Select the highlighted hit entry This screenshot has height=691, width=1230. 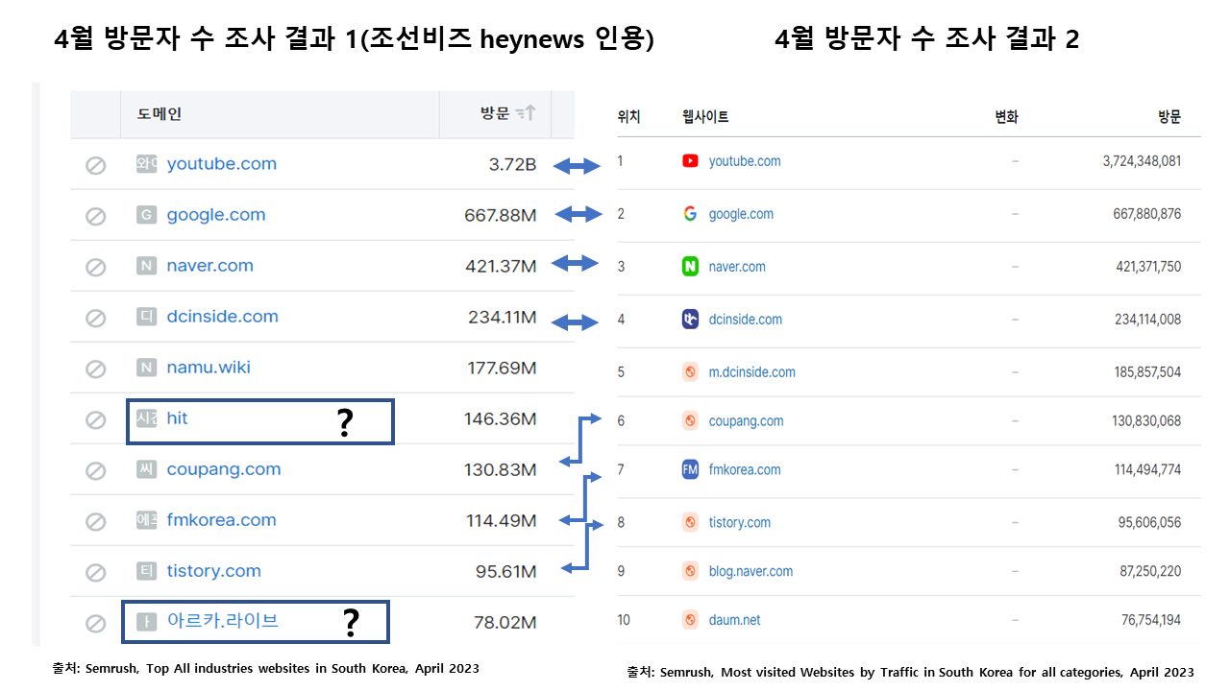[x=178, y=418]
